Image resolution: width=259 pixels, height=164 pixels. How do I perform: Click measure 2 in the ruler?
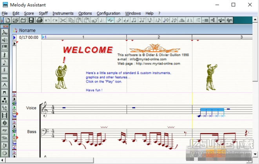pyautogui.click(x=159, y=37)
